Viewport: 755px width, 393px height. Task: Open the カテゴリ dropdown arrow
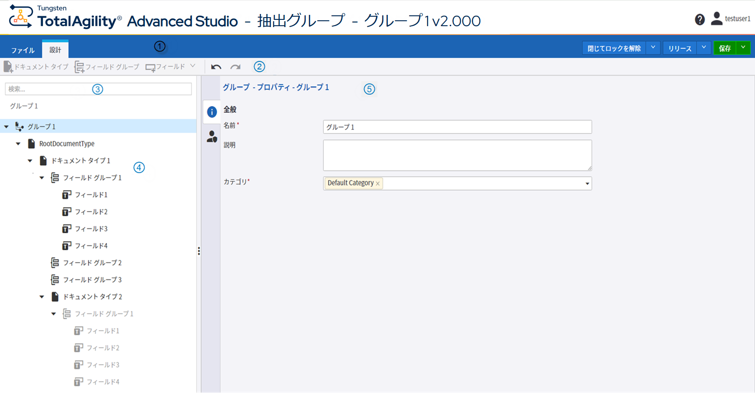point(587,184)
